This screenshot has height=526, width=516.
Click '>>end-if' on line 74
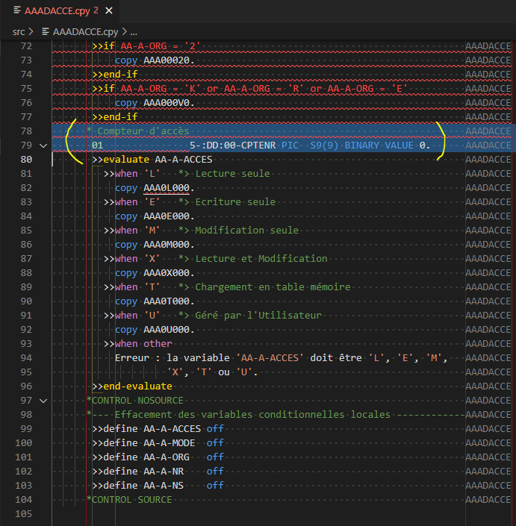pos(115,75)
